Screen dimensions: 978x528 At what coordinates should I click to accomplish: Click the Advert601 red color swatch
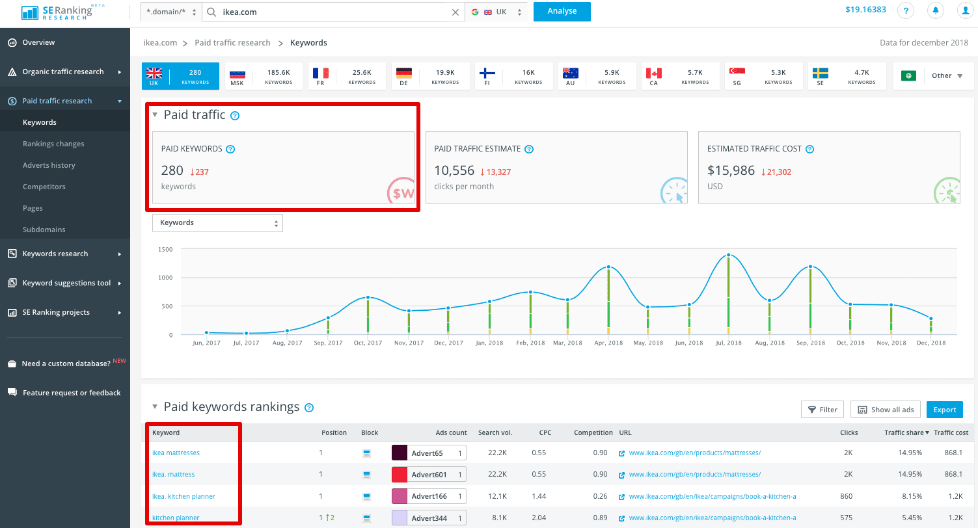[x=400, y=475]
